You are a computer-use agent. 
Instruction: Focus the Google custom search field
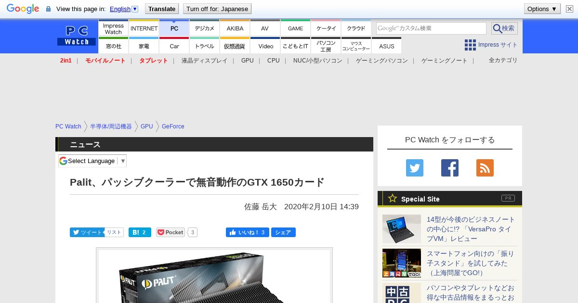click(x=431, y=28)
